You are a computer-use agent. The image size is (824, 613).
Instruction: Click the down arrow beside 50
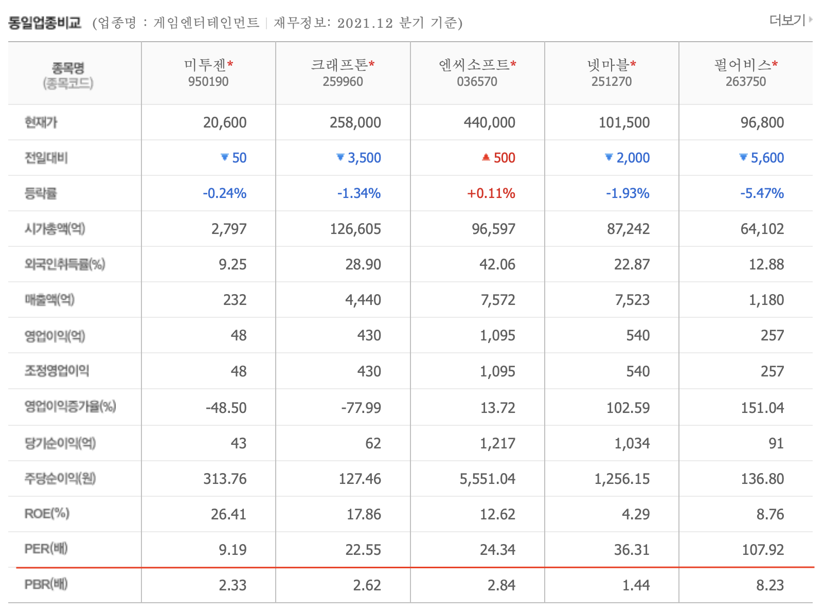pyautogui.click(x=224, y=157)
